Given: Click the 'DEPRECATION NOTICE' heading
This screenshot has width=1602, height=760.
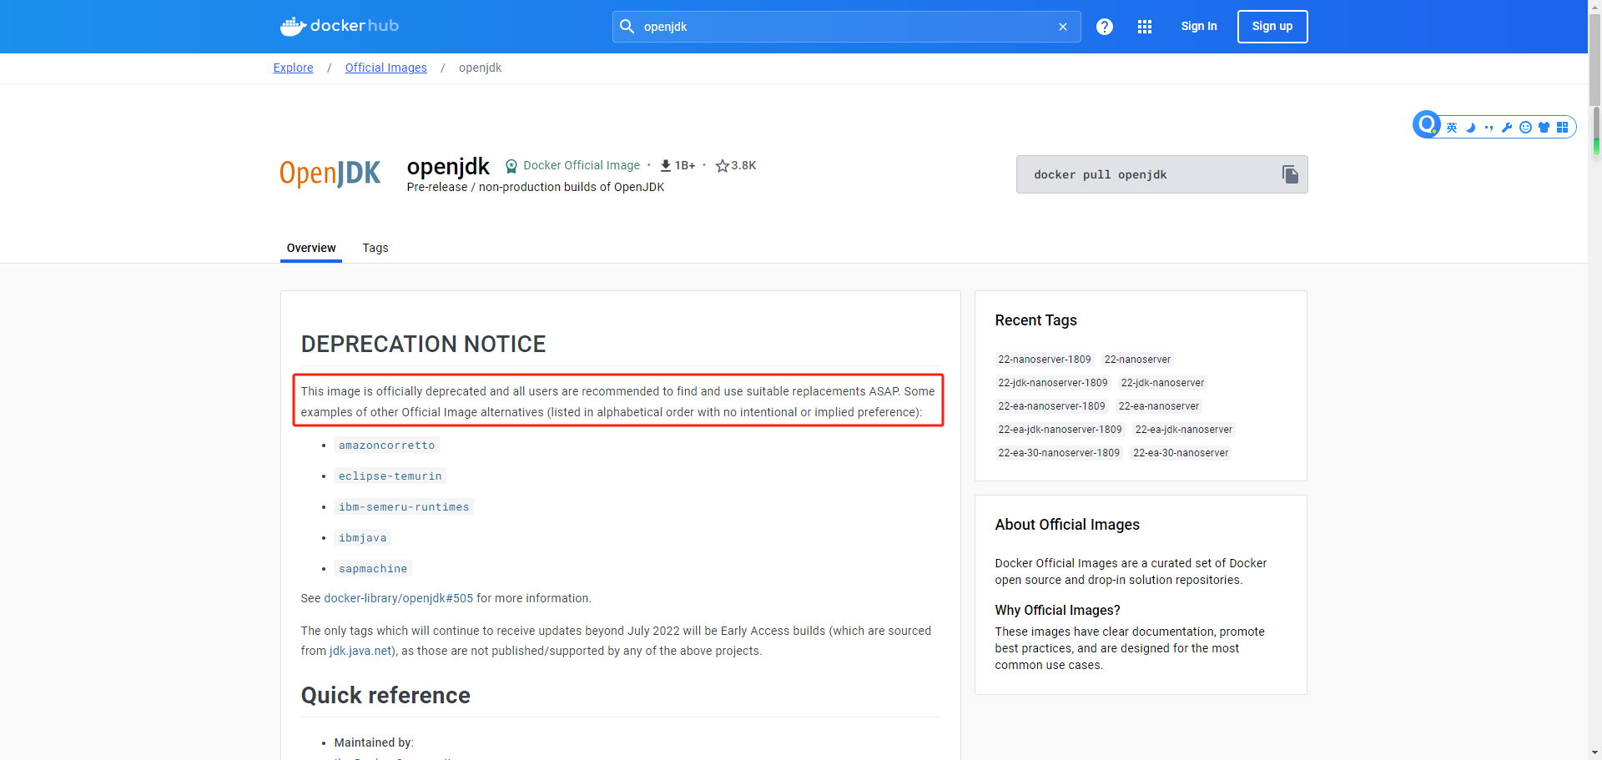Looking at the screenshot, I should point(423,344).
